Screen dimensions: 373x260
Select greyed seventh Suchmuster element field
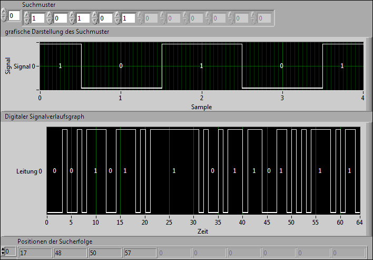click(x=174, y=18)
